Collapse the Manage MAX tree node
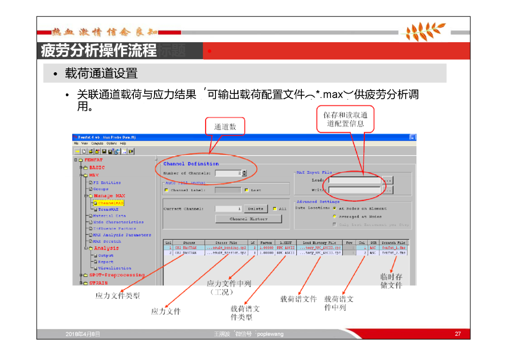This screenshot has height=356, width=507. [86, 196]
